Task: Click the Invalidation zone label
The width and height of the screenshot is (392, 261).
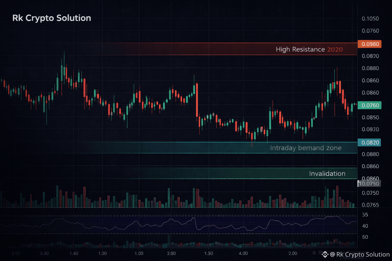Action: 327,174
